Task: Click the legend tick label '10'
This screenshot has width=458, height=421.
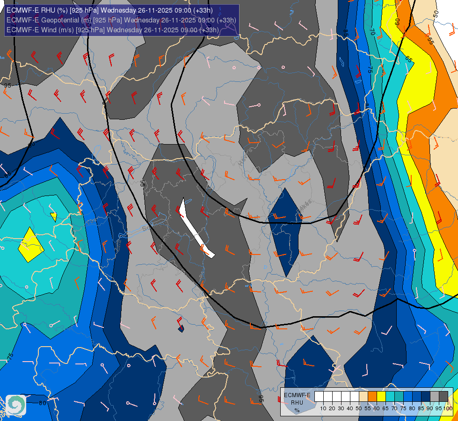Action: pyautogui.click(x=323, y=408)
